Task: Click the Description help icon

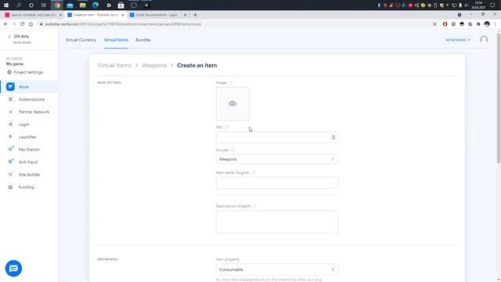Action: tap(254, 206)
